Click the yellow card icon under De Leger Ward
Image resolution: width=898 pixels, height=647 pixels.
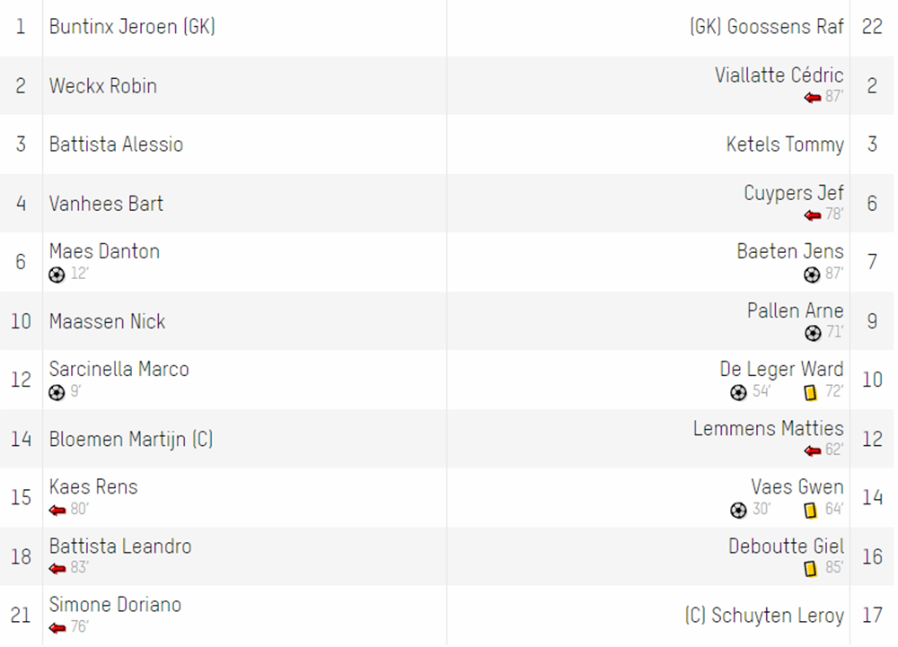(x=810, y=393)
